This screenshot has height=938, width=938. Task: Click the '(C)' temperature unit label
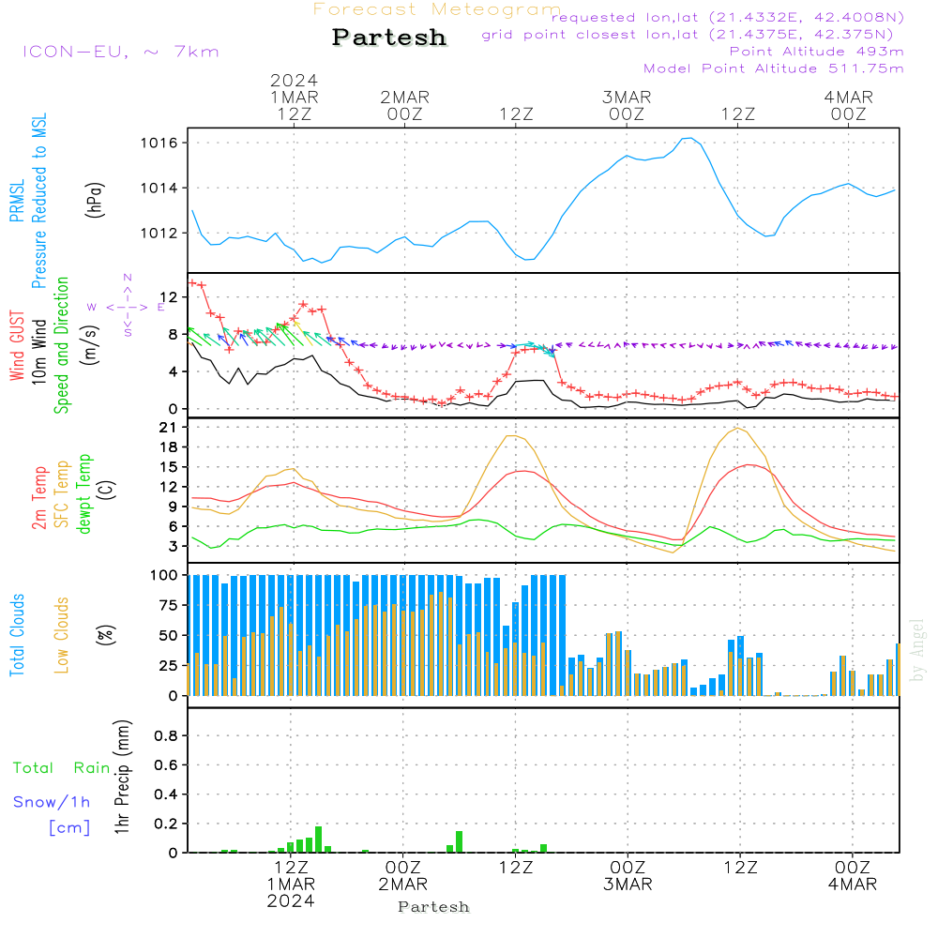point(106,490)
